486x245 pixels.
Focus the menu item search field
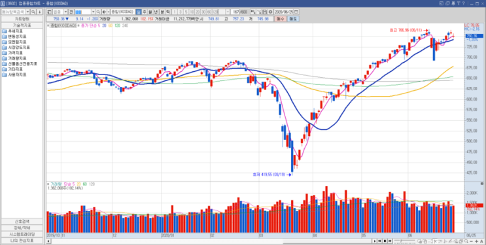click(13, 12)
